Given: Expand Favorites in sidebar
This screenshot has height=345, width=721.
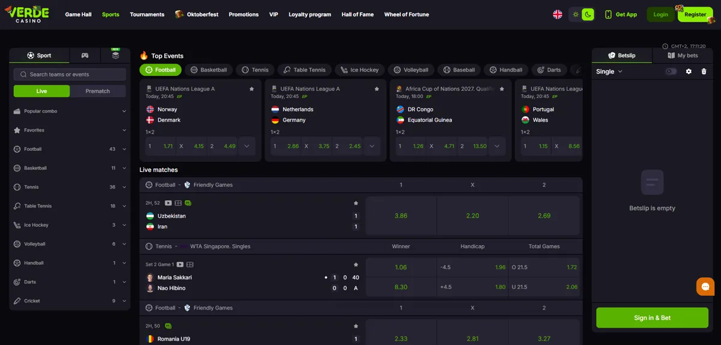Looking at the screenshot, I should click(70, 130).
